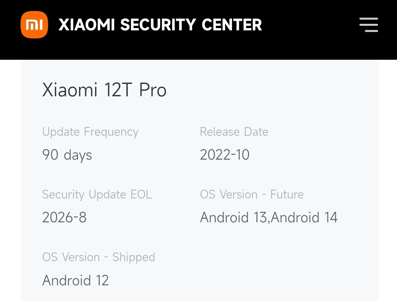Click empty header space left of menu
This screenshot has height=301, width=397.
[310, 25]
